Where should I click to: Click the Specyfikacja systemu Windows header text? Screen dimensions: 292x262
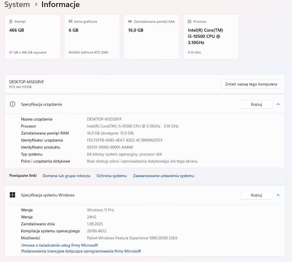click(48, 195)
